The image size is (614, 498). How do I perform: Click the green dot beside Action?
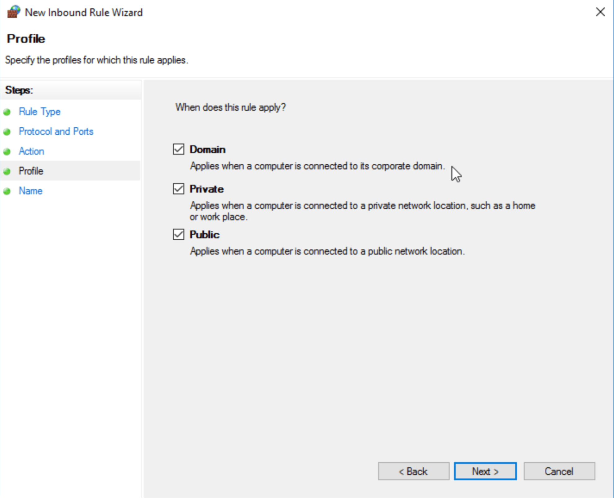(x=7, y=152)
